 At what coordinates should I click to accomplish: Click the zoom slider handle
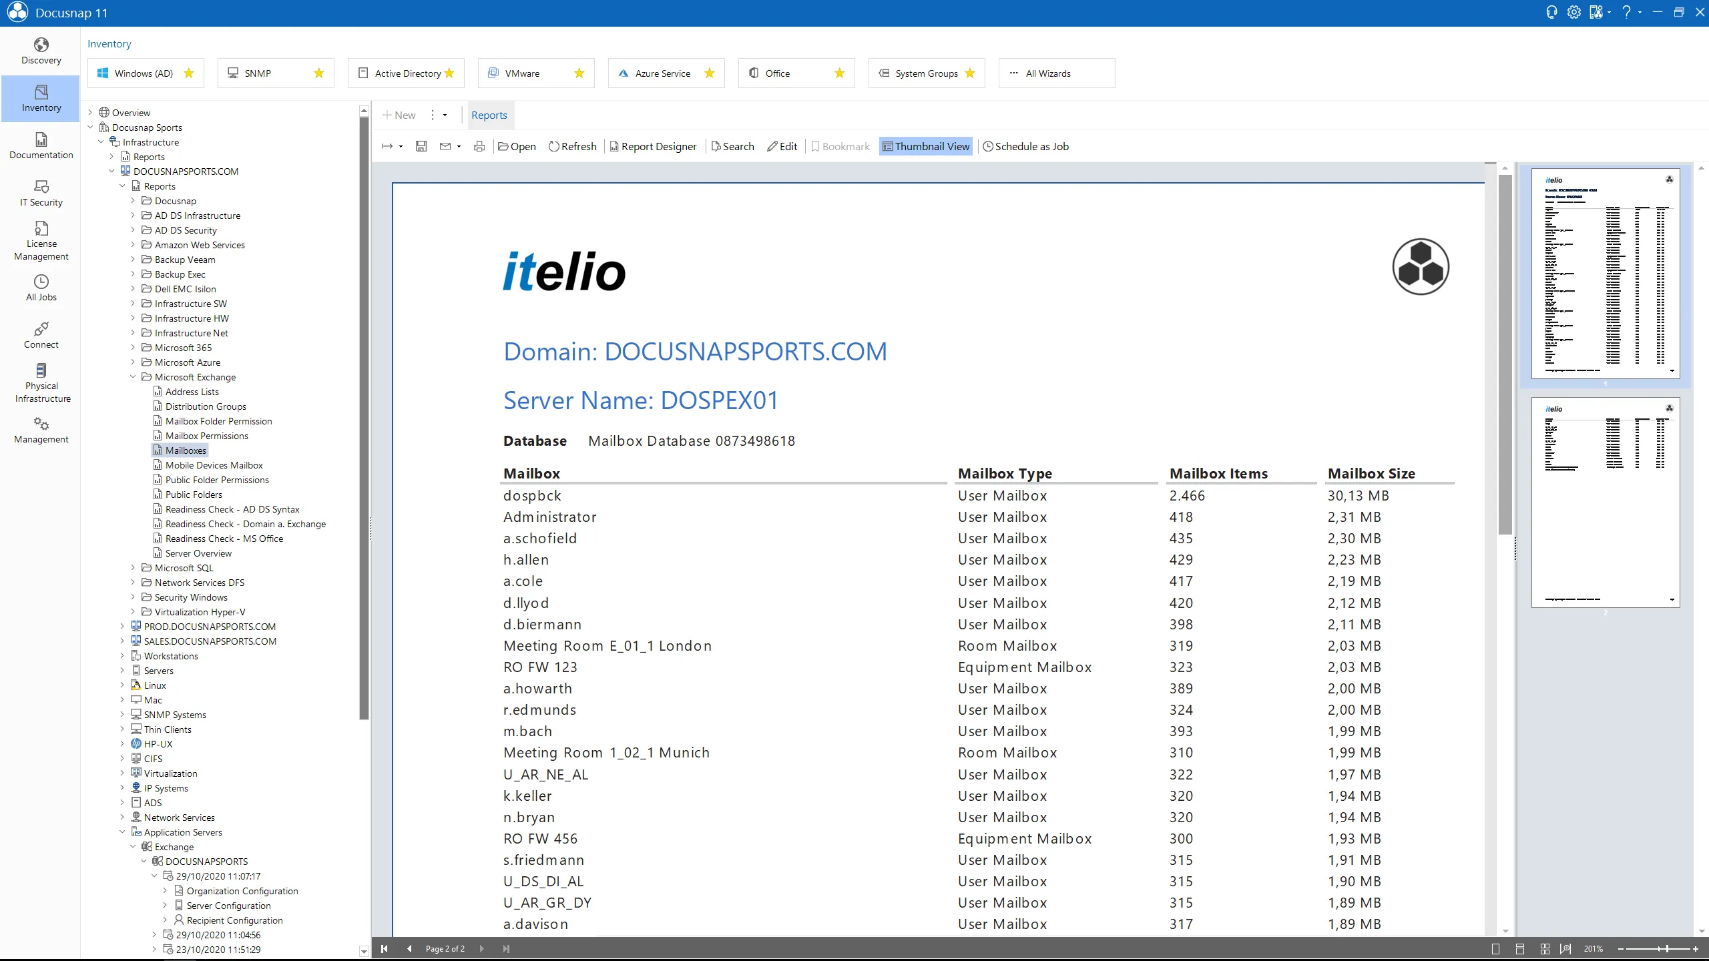1667,949
